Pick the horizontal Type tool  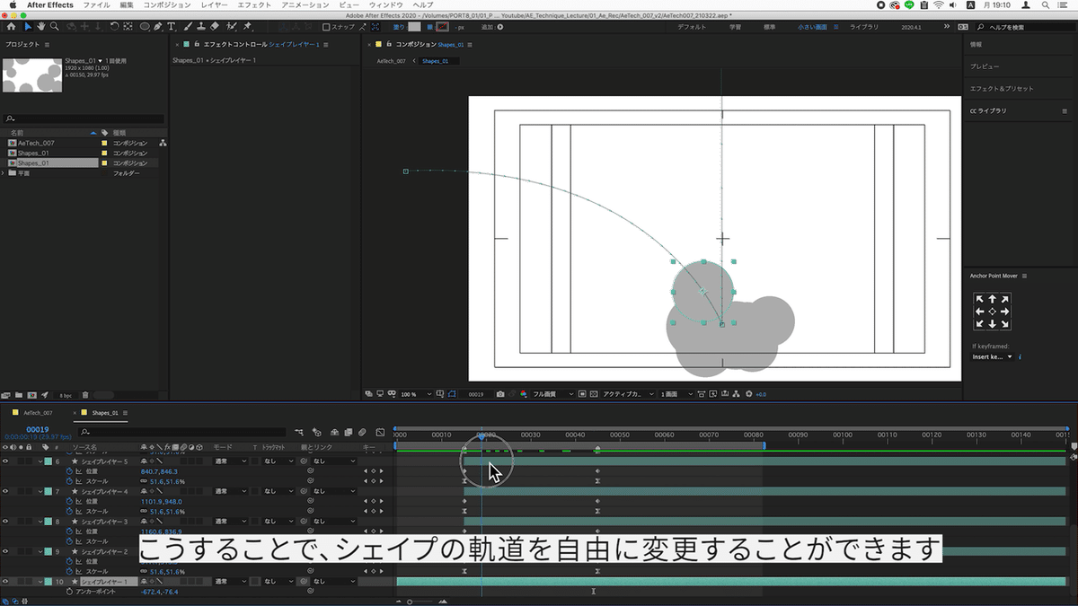tap(172, 27)
